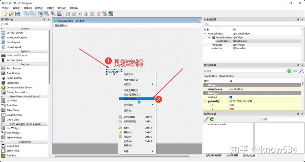Close the 资源浏览器 panel
This screenshot has height=162, width=305.
pyautogui.click(x=302, y=113)
